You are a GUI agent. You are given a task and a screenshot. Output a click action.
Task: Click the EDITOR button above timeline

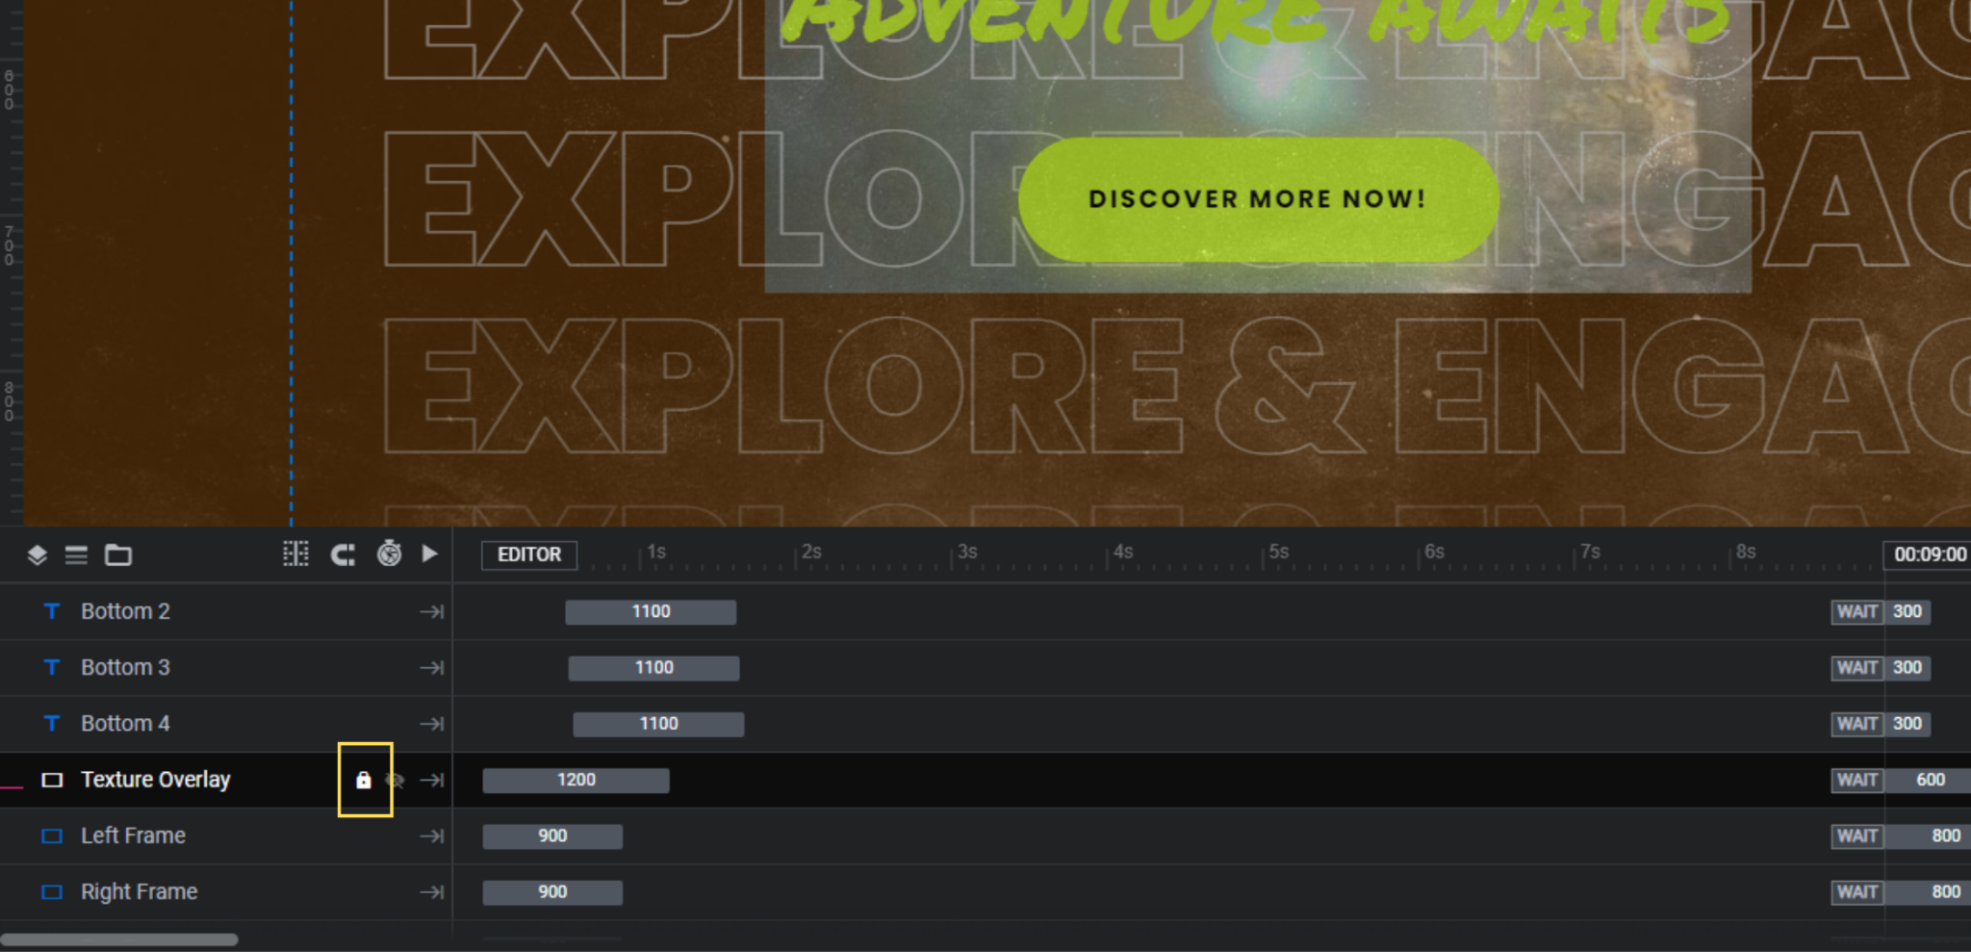tap(529, 554)
